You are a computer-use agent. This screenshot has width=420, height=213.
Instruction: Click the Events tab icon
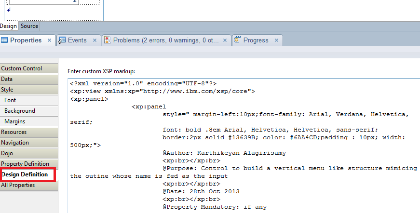(62, 40)
